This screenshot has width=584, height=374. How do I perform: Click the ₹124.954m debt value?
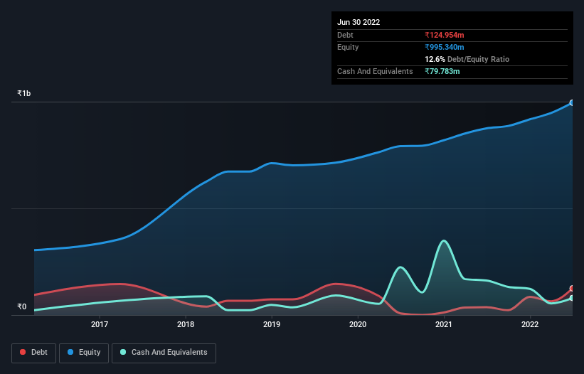(x=445, y=35)
